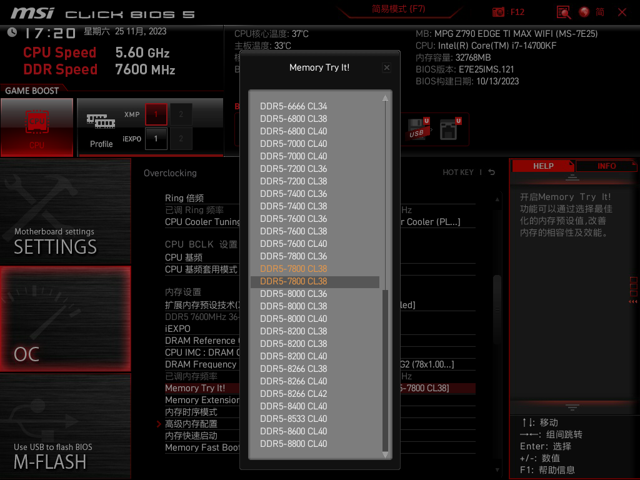The height and width of the screenshot is (480, 640).
Task: Select the USB boot device icon
Action: [x=418, y=129]
